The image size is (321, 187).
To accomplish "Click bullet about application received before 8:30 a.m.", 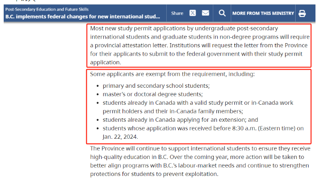I will click(203, 132).
